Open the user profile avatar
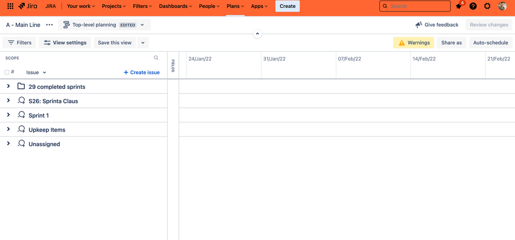 coord(502,6)
